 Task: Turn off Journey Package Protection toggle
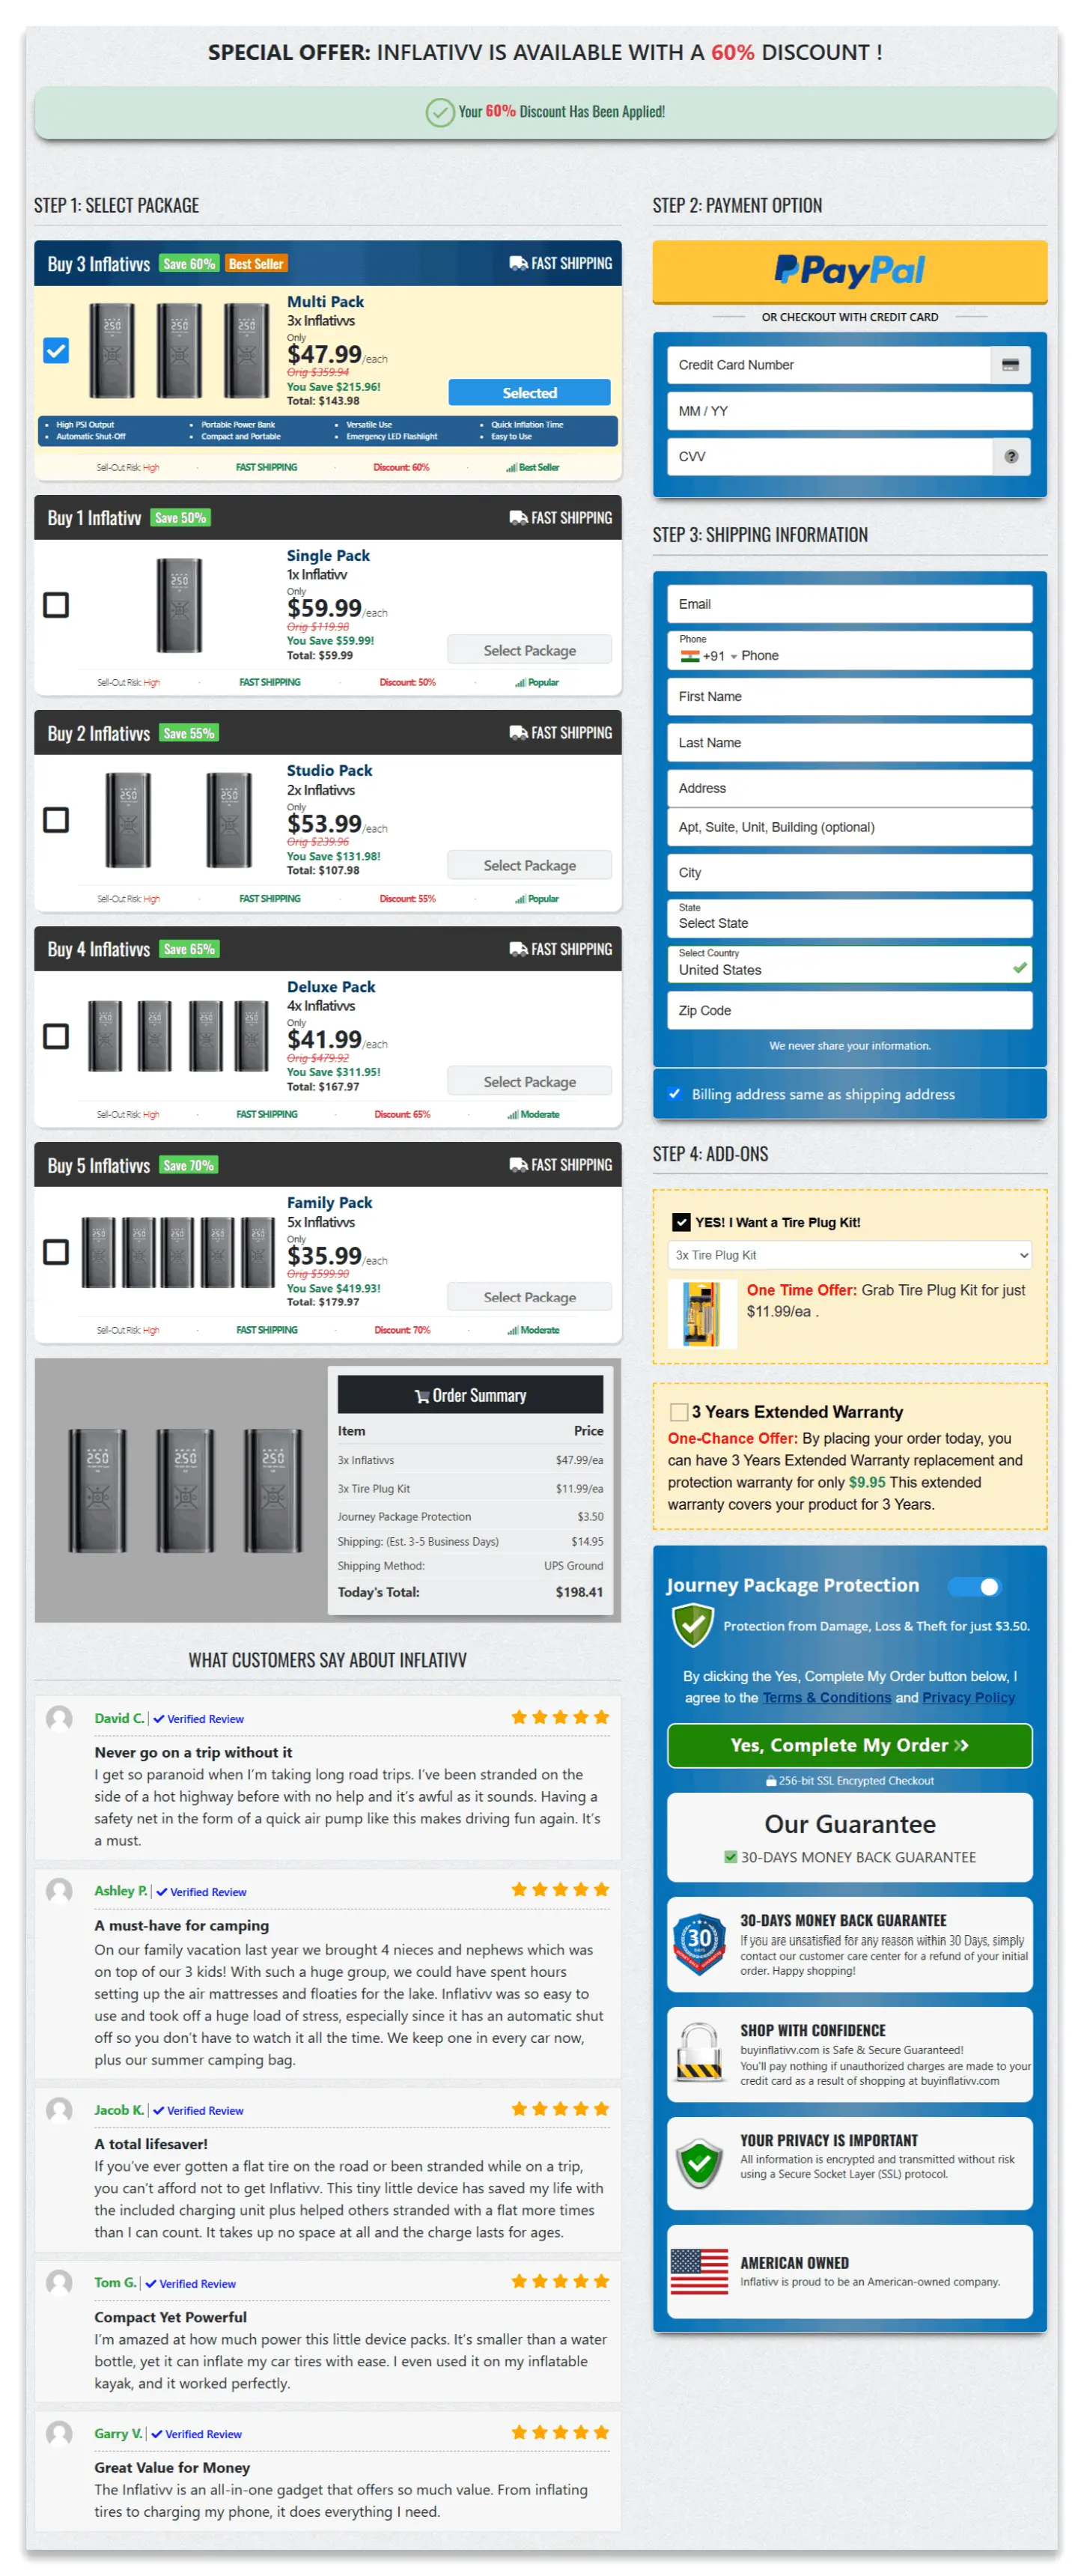click(975, 1587)
